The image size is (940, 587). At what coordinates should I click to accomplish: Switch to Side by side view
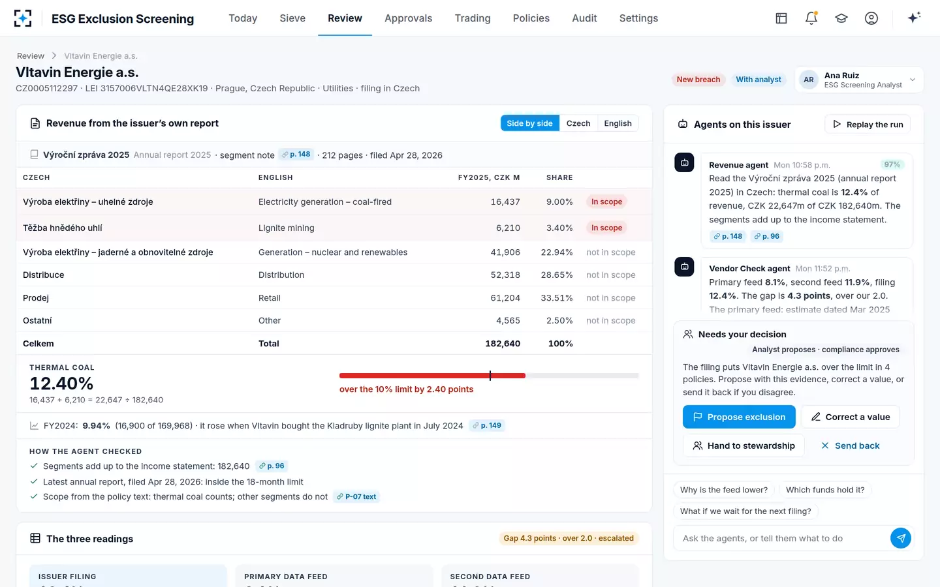coord(529,123)
